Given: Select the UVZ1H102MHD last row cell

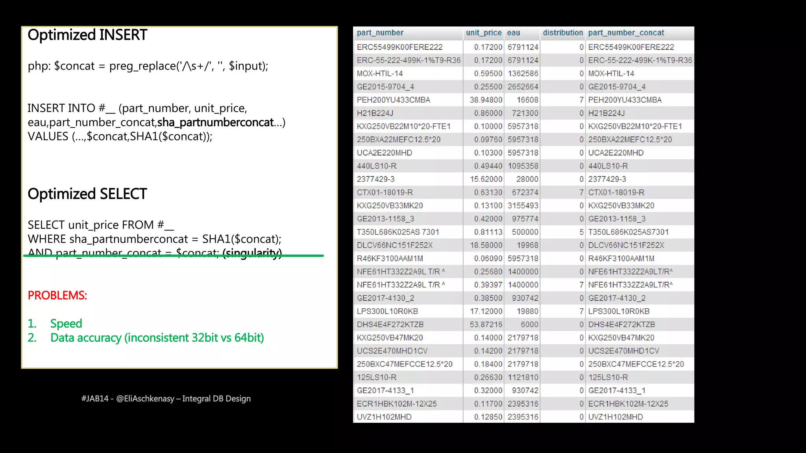Looking at the screenshot, I should 384,417.
